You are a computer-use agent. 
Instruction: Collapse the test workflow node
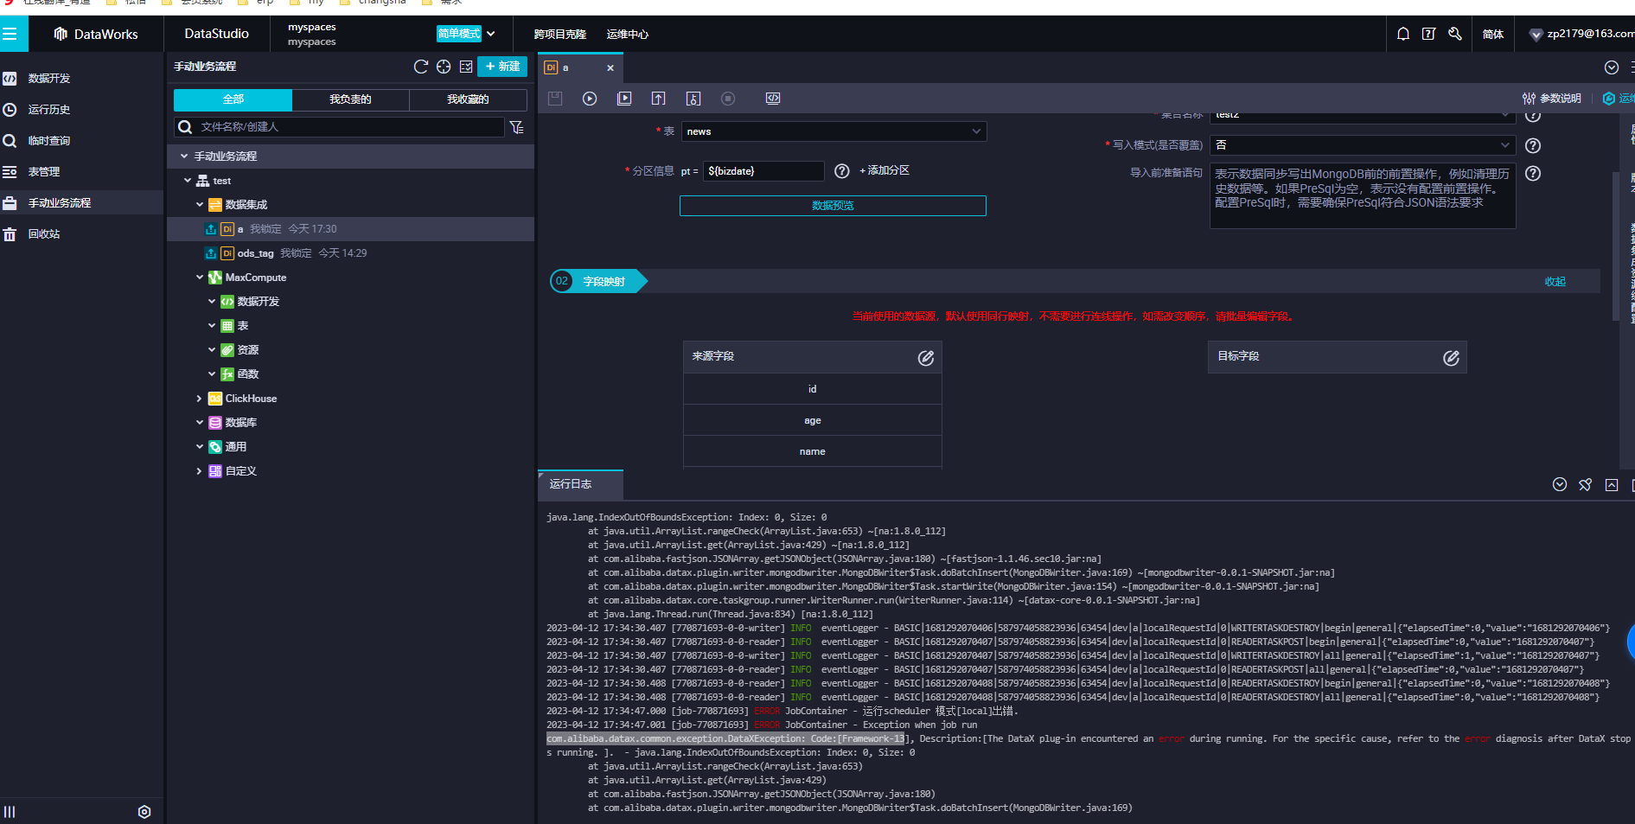click(x=188, y=181)
